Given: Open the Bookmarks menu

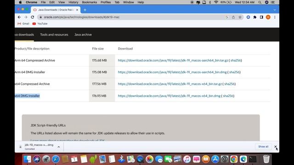Looking at the screenshot, I should 90,2.
